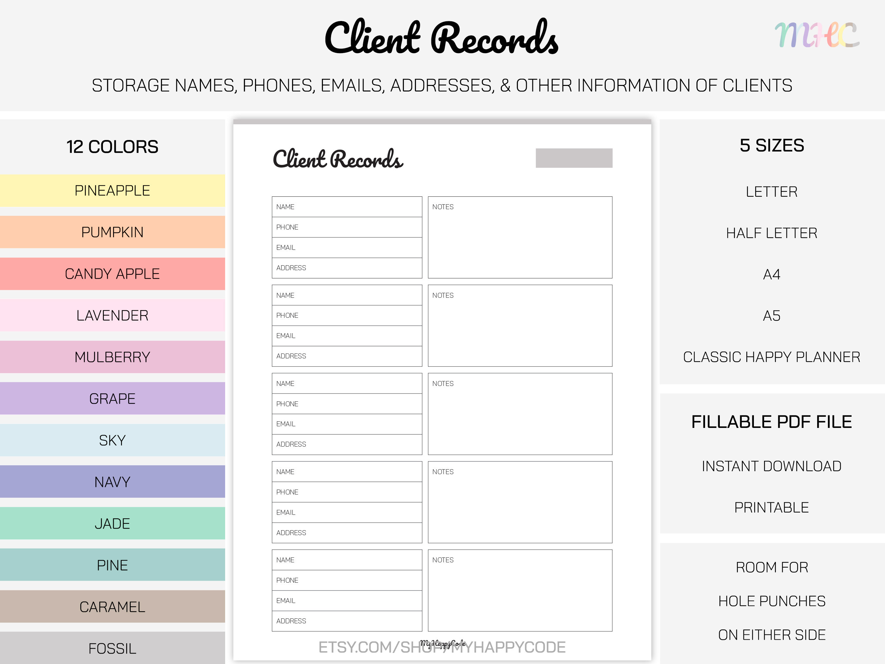Select the GRAPE color bar
The image size is (885, 664).
pos(112,398)
